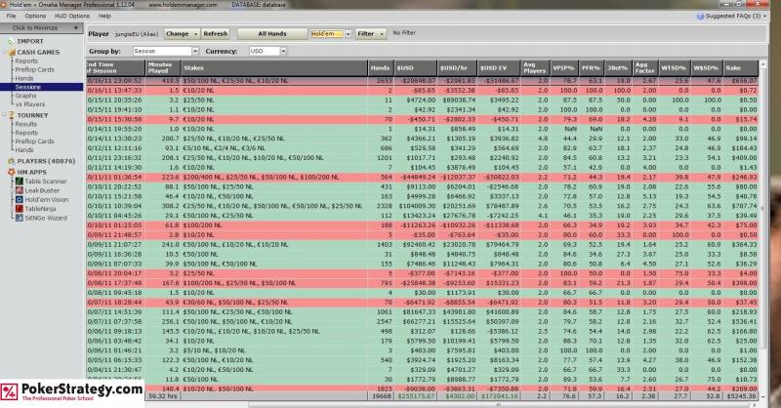Sort by $USD EV column header

(x=499, y=67)
